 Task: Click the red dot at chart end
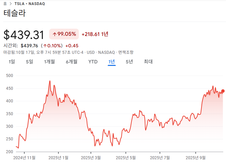(223, 91)
